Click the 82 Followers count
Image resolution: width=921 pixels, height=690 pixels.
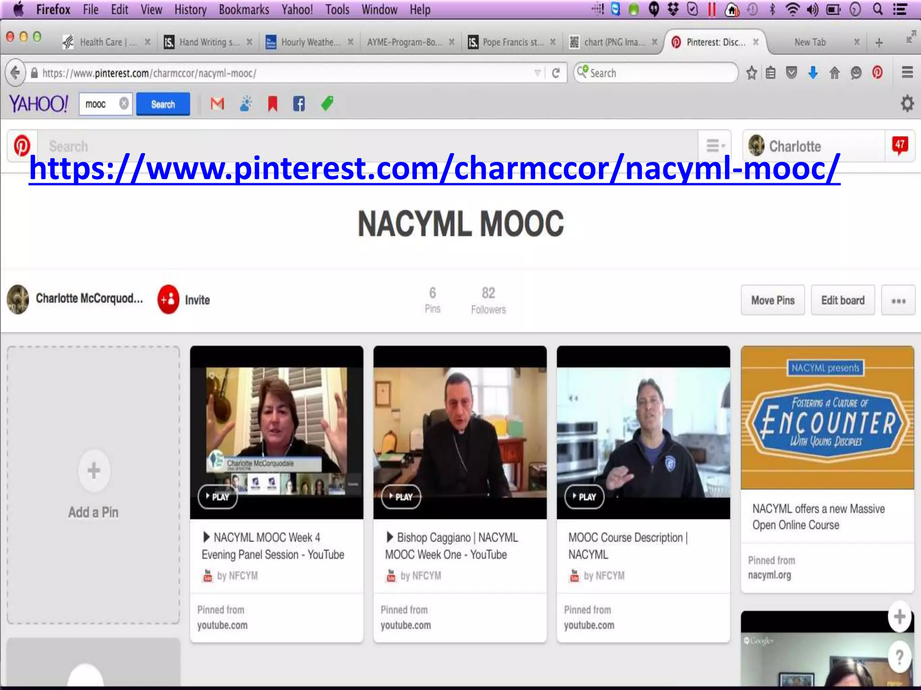[x=488, y=300]
